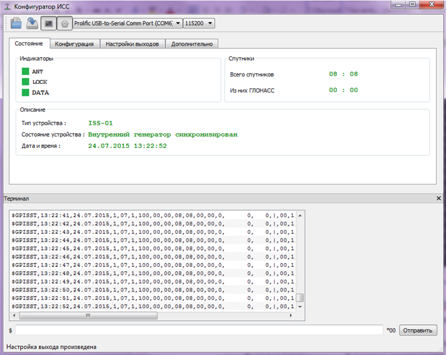Viewport: 447px width, 355px height.
Task: Click the terminal horizontal scrollbar right arrow
Action: point(291,316)
